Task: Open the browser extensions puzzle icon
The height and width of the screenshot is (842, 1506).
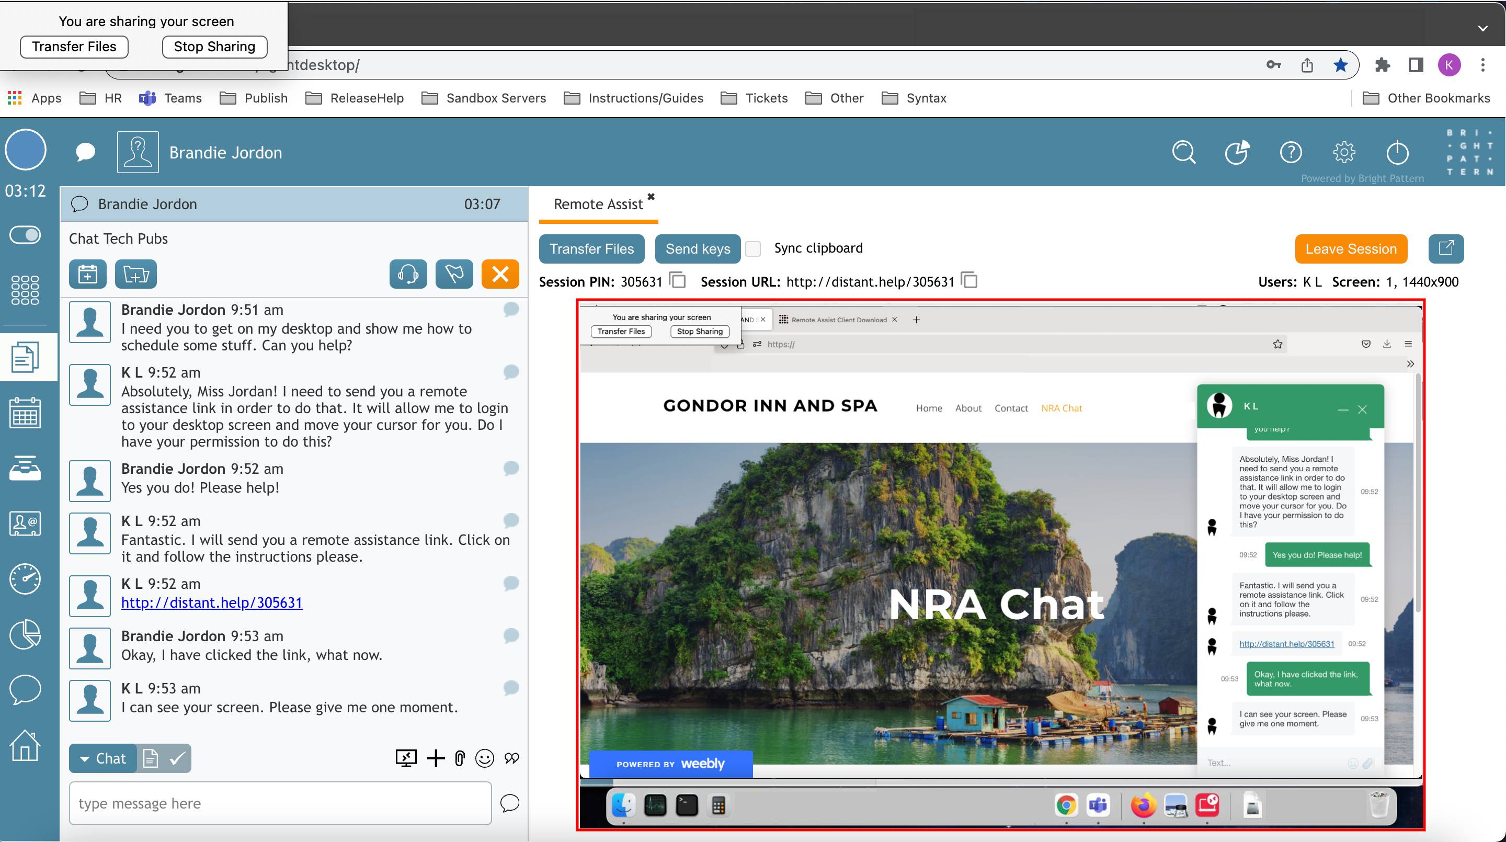Action: click(x=1382, y=65)
